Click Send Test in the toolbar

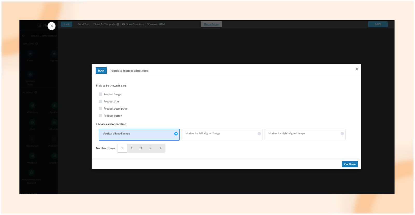[x=84, y=24]
